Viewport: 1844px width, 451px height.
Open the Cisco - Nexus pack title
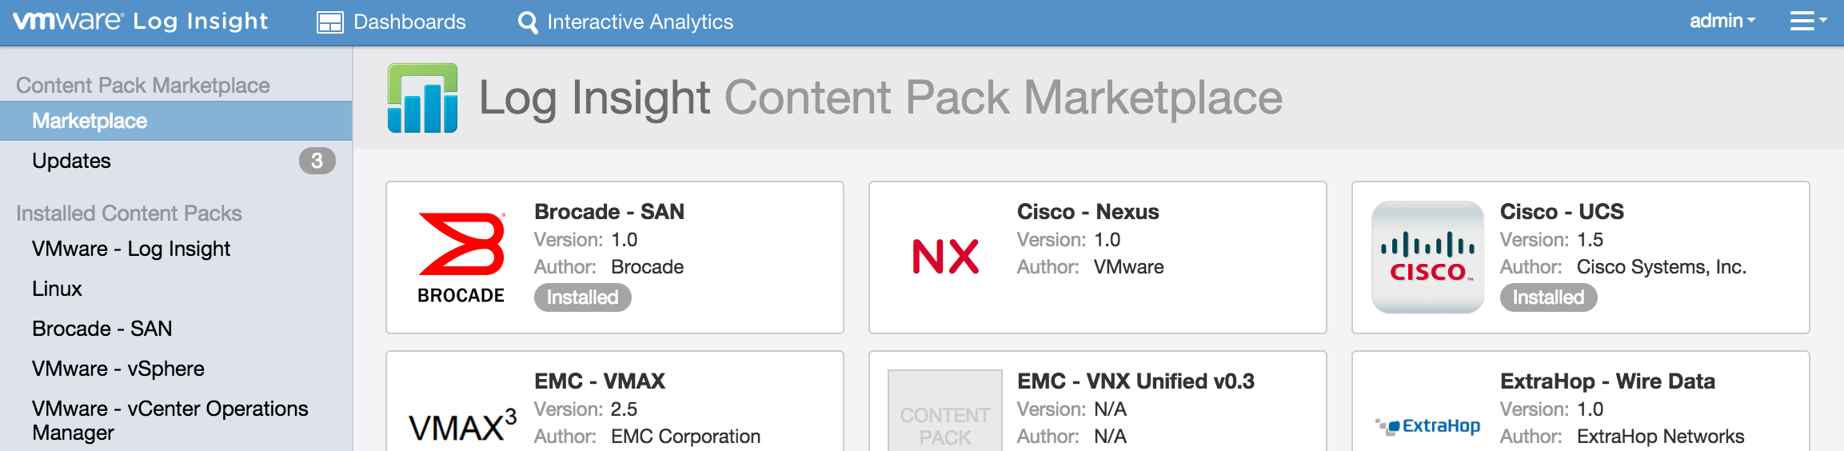pyautogui.click(x=1088, y=212)
